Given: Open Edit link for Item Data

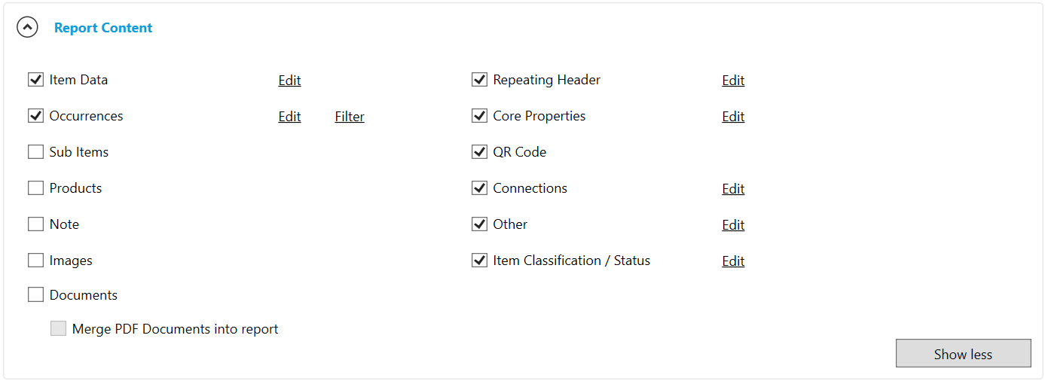Looking at the screenshot, I should tap(289, 81).
